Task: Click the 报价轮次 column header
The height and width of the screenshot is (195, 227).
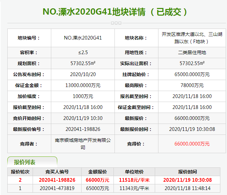Action: pyautogui.click(x=20, y=172)
